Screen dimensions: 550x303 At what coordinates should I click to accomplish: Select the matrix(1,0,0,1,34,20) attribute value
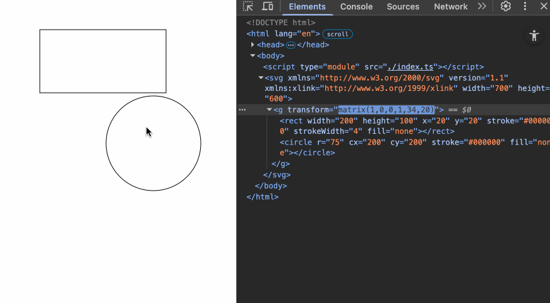(x=386, y=110)
